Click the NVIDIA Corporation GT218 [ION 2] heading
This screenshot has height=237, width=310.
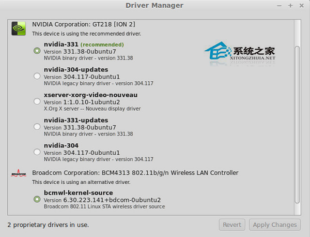(x=84, y=24)
